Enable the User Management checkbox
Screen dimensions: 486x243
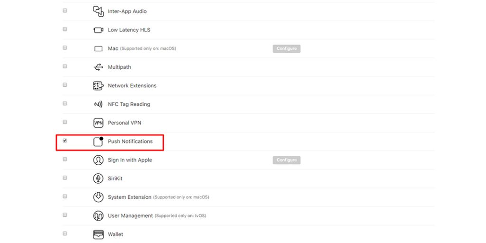(x=65, y=215)
